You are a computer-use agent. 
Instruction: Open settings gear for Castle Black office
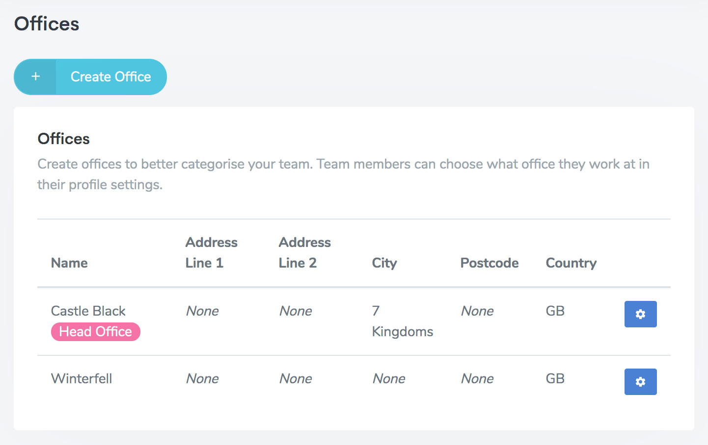click(640, 314)
